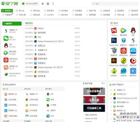The image size is (140, 122).
Task: Select the Android platform icon in header
Action: [x=43, y=4]
